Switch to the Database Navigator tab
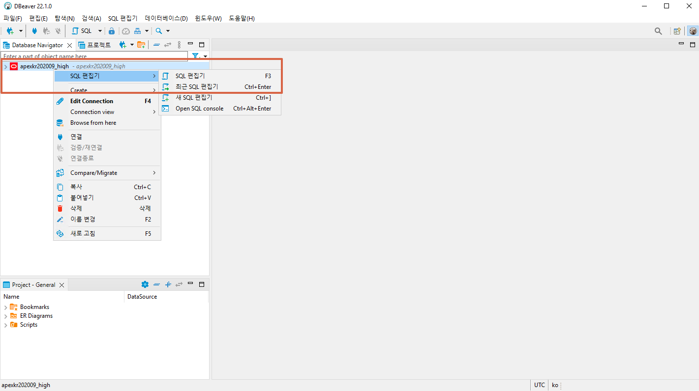 (37, 45)
